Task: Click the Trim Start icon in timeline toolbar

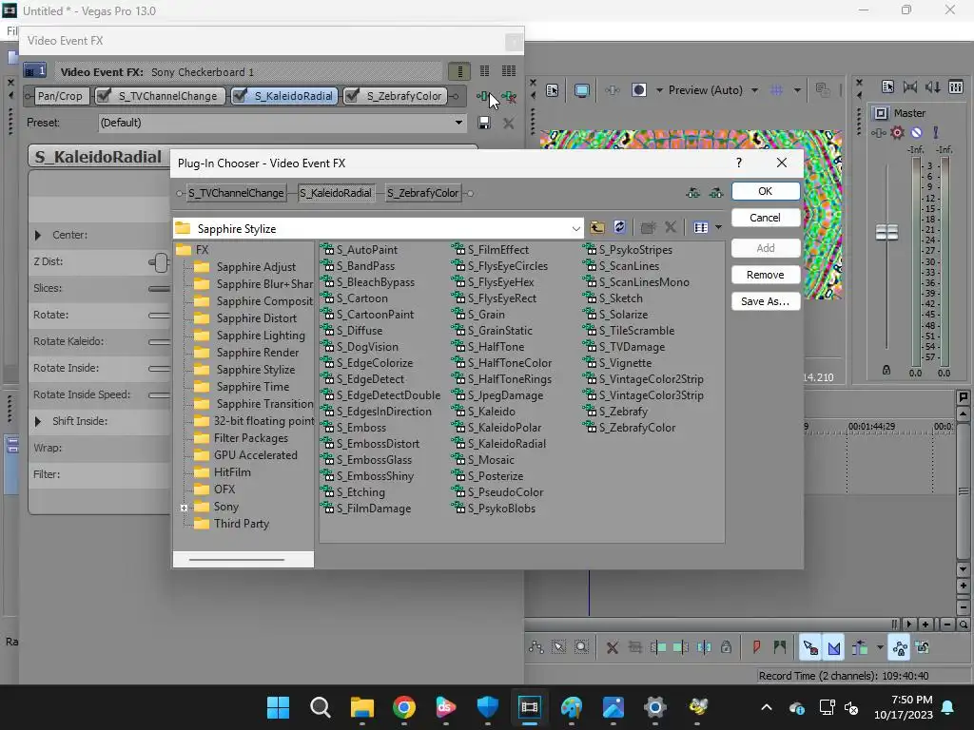Action: pyautogui.click(x=658, y=648)
